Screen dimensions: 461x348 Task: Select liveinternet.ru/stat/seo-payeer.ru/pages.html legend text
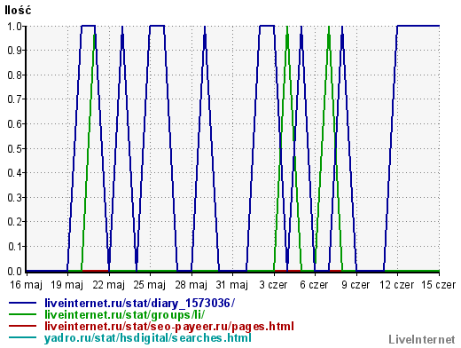click(169, 326)
